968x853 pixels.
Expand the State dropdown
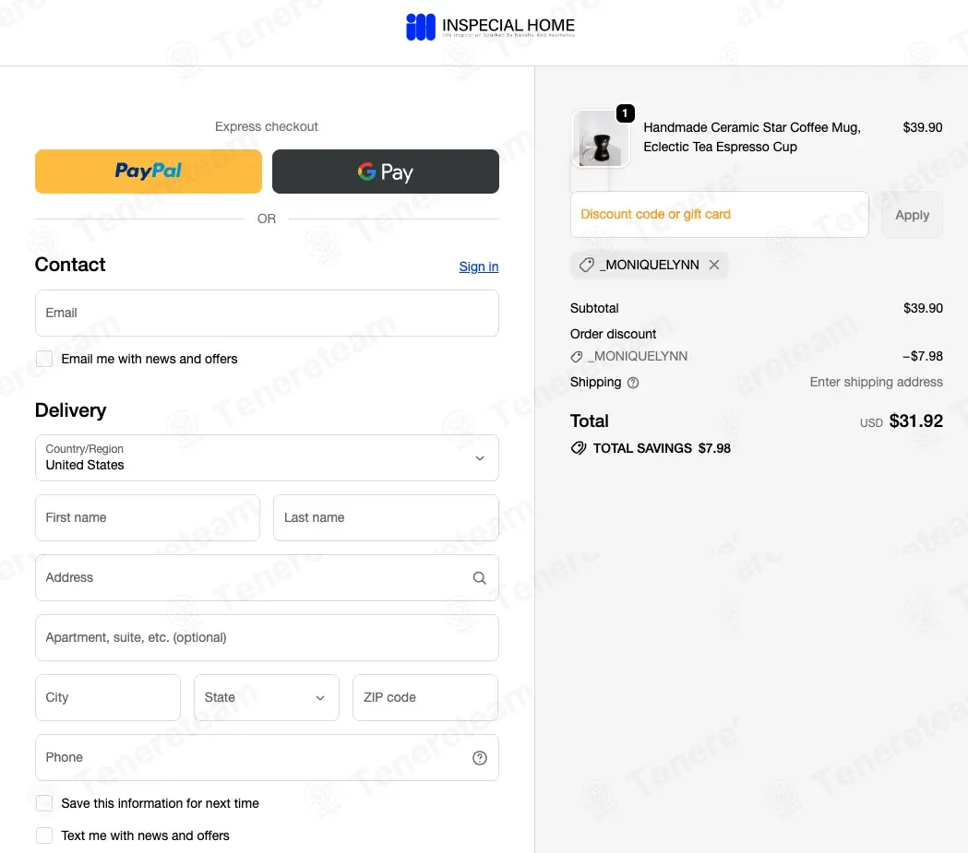point(267,697)
